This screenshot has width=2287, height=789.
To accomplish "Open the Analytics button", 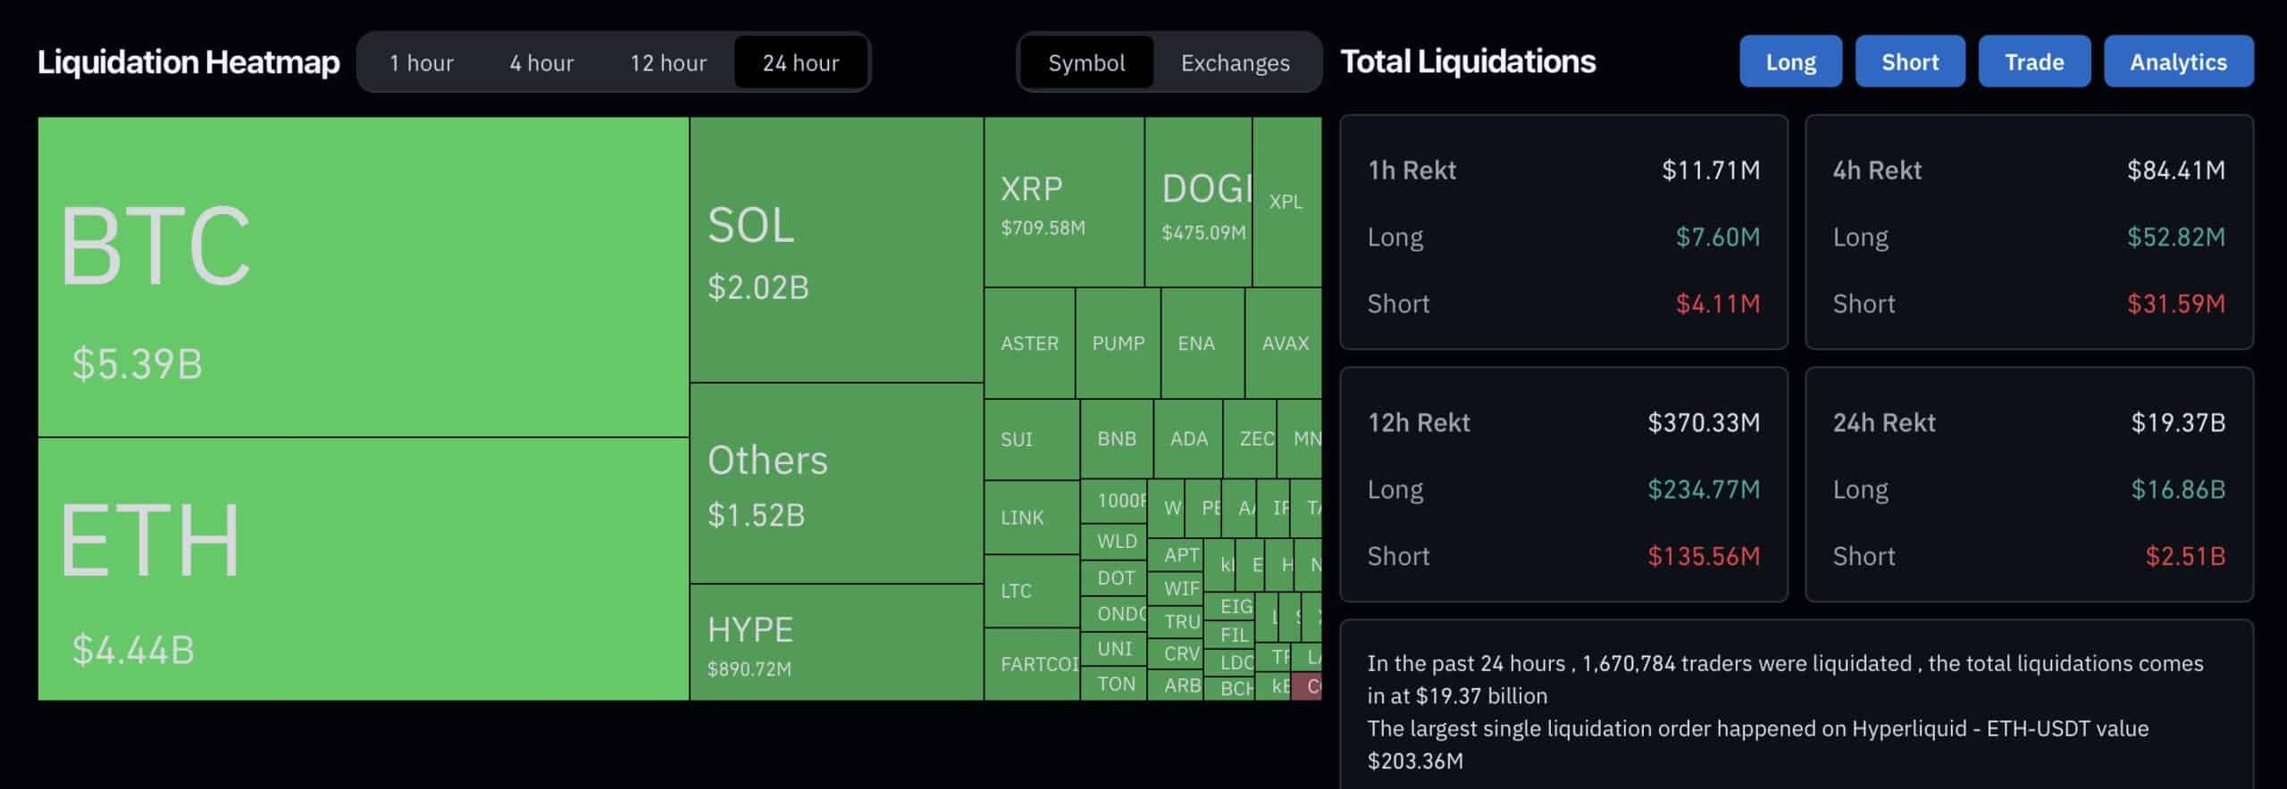I will 2178,62.
